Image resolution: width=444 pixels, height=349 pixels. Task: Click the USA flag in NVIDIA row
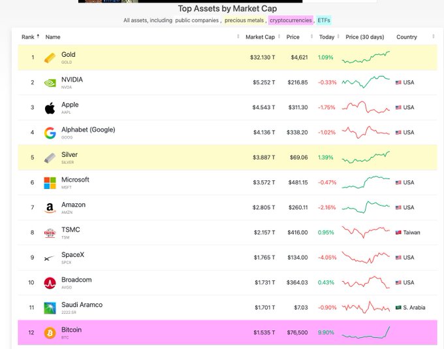click(398, 82)
